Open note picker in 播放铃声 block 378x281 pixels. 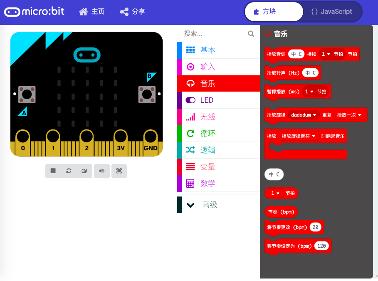pos(310,73)
